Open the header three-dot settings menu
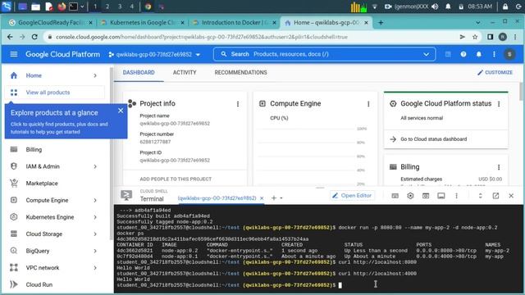 494,54
